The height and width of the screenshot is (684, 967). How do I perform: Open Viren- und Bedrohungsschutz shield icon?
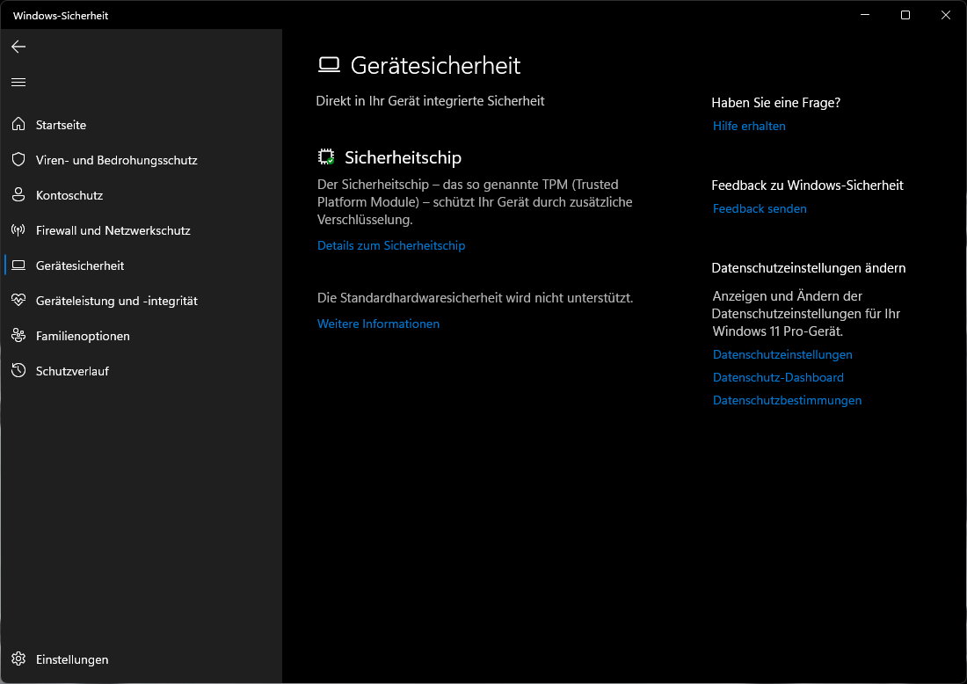(18, 160)
